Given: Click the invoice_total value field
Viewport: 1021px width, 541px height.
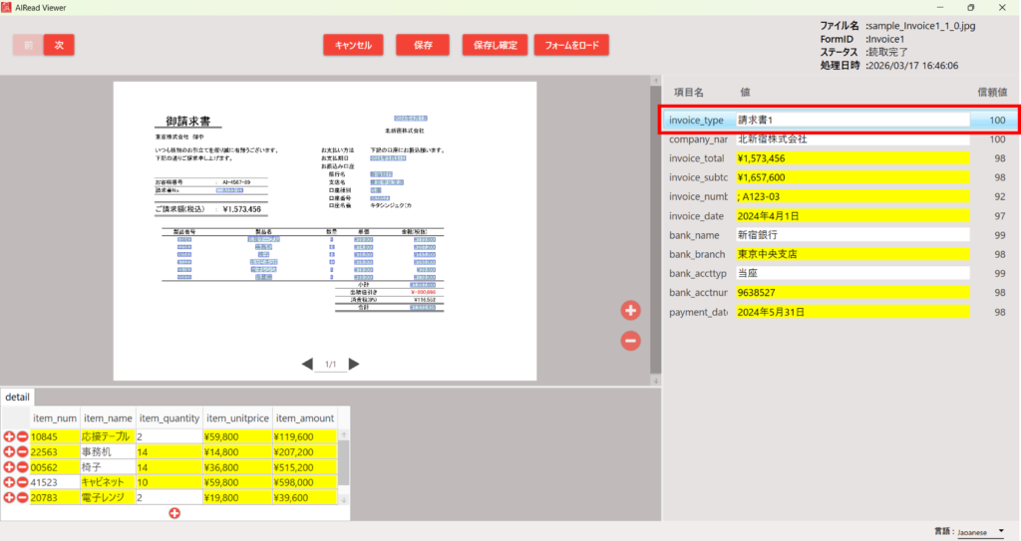Looking at the screenshot, I should point(852,158).
